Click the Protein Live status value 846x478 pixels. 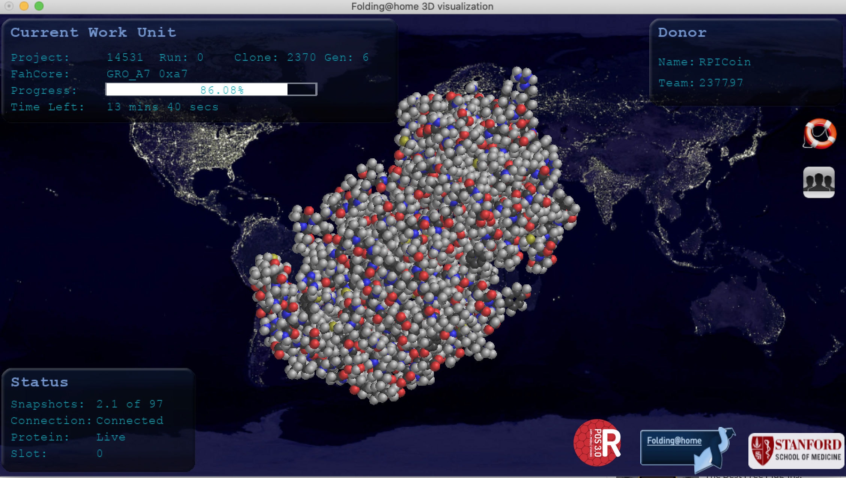click(x=111, y=437)
